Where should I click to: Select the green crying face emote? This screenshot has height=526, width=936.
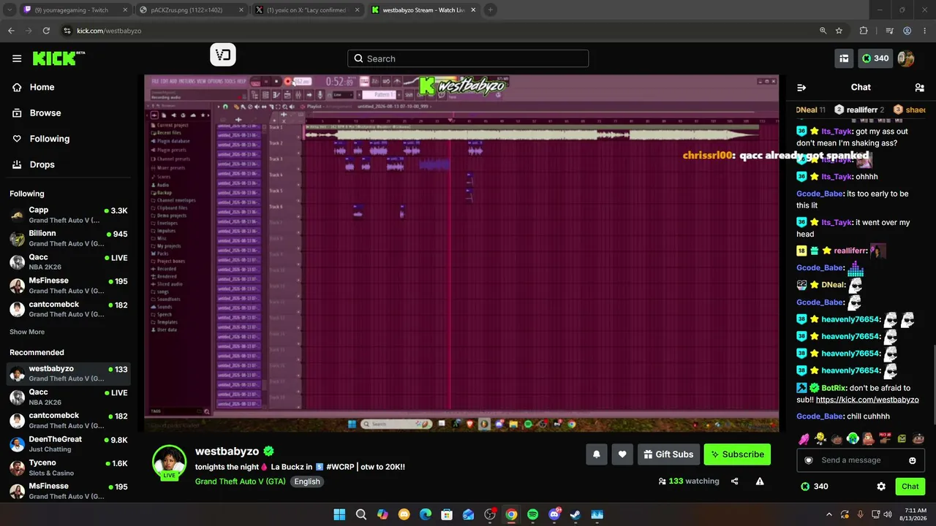click(x=853, y=438)
